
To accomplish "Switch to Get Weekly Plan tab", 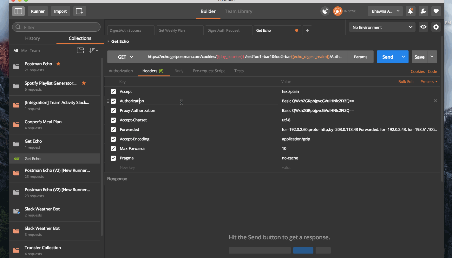I will tap(180, 30).
